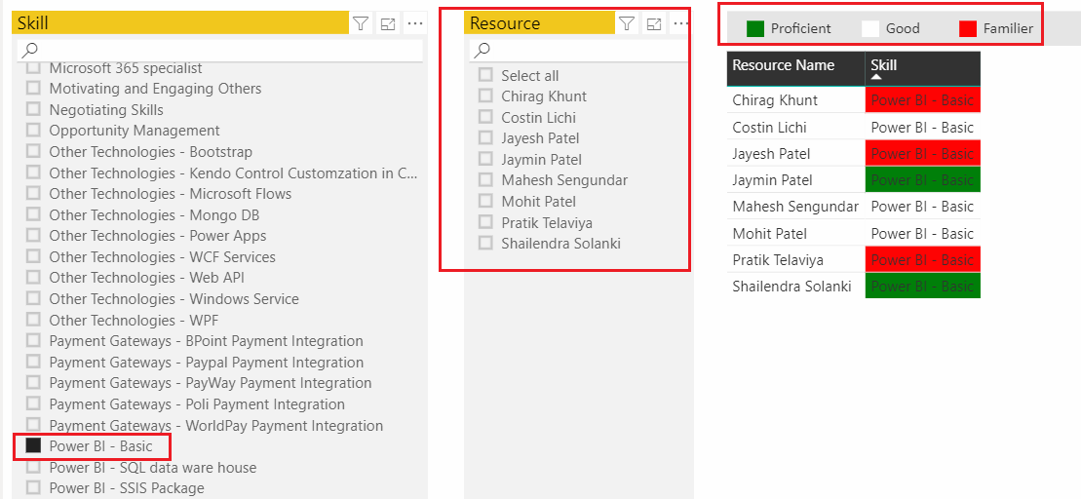Click the Resource slicer search magnifier icon

pyautogui.click(x=483, y=50)
